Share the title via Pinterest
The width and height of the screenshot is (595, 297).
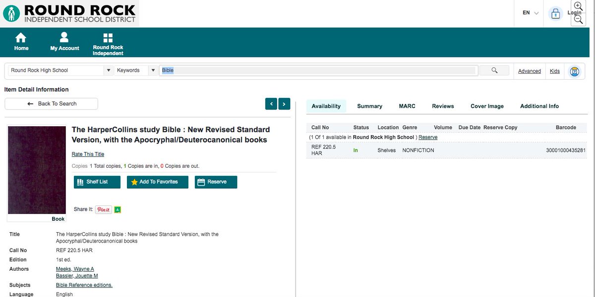104,209
